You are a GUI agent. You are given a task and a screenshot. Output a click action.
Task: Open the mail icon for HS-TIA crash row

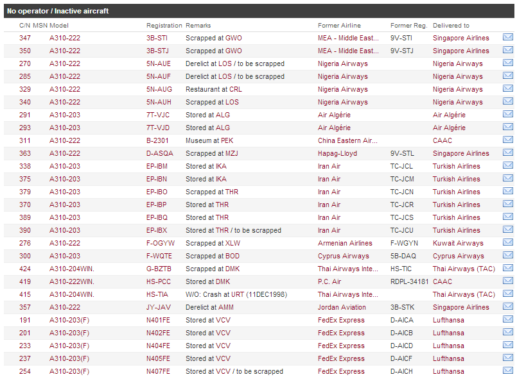[x=507, y=294]
